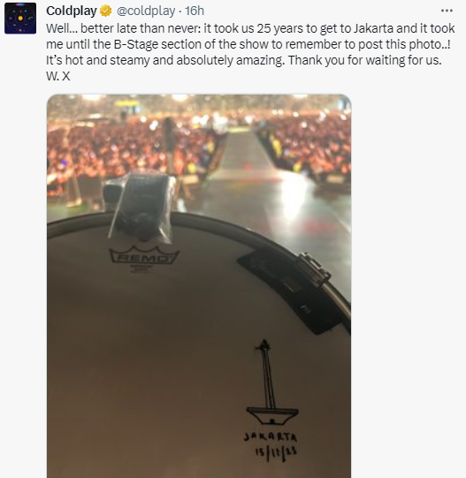Click the word Jakarta in tweet text
The width and height of the screenshot is (466, 478).
click(x=373, y=28)
